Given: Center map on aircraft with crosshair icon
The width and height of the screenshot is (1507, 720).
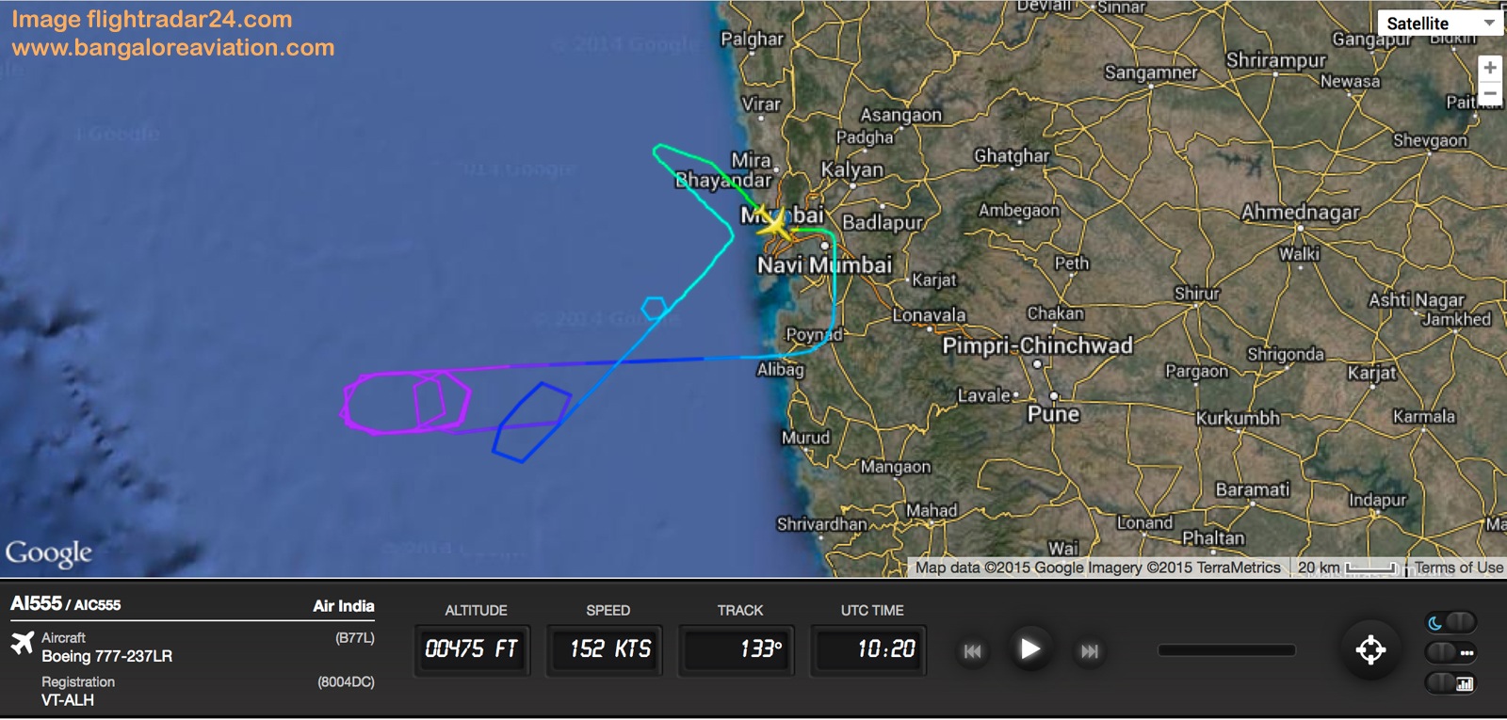Looking at the screenshot, I should (x=1370, y=649).
